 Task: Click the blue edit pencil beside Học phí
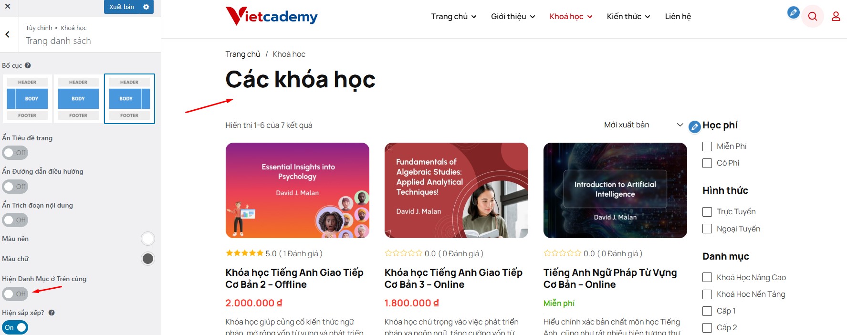pos(695,126)
